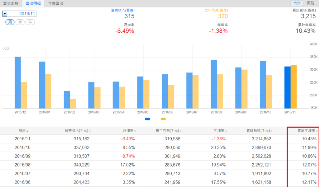
Task: Select the 2016/08 row period cell
Action: pyautogui.click(x=22, y=165)
